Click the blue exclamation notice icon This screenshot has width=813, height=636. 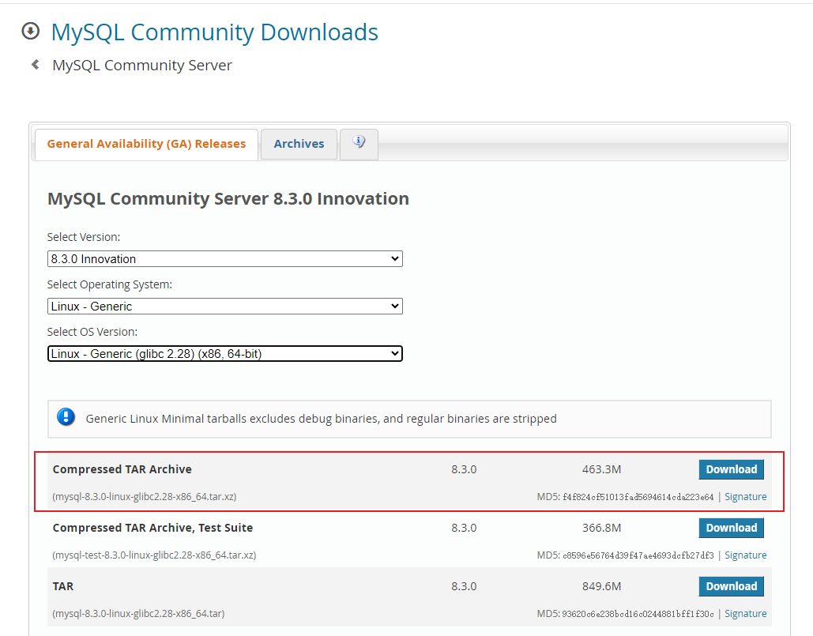[66, 417]
